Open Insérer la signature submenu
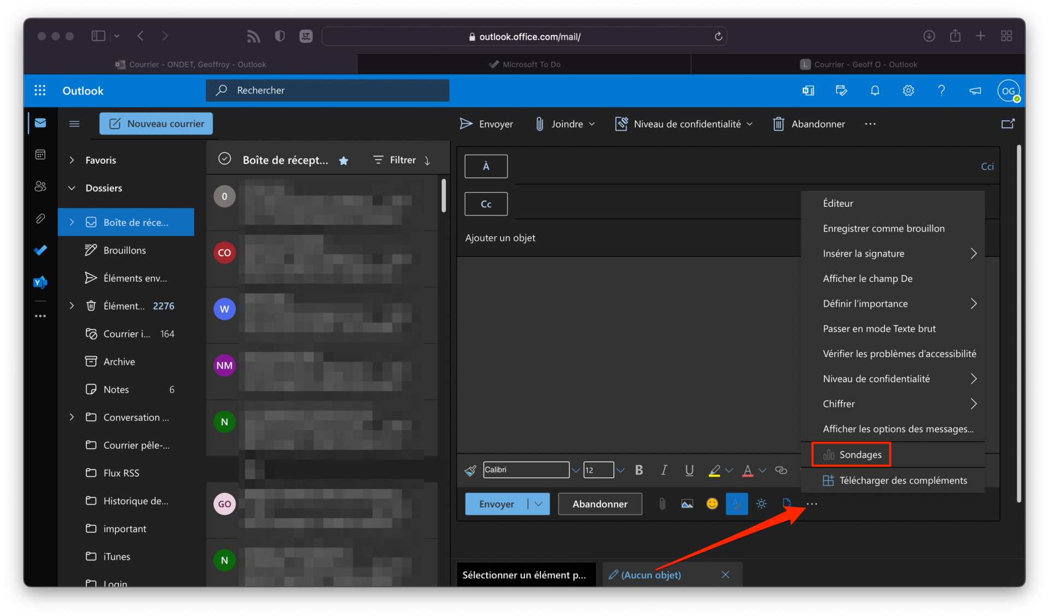Screen dimensions: 1049x616 point(893,254)
